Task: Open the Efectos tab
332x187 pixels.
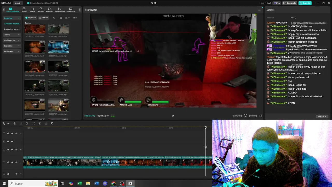Action: (49, 10)
